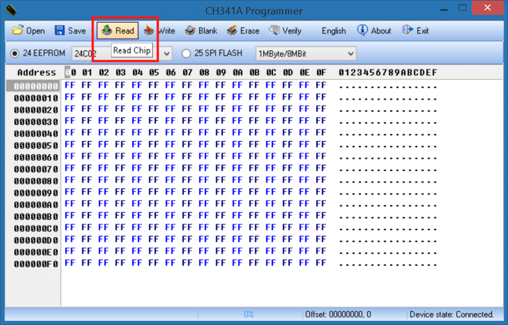The width and height of the screenshot is (508, 325).
Task: Select FF byte at row 00000070, column 0B
Action: (x=254, y=168)
